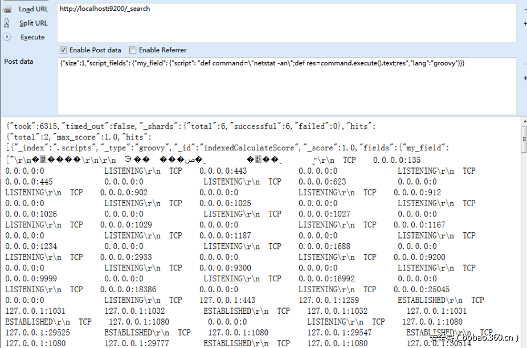Click the bobao.360.cn watermark text
This screenshot has height=348, width=527.
pyautogui.click(x=474, y=338)
